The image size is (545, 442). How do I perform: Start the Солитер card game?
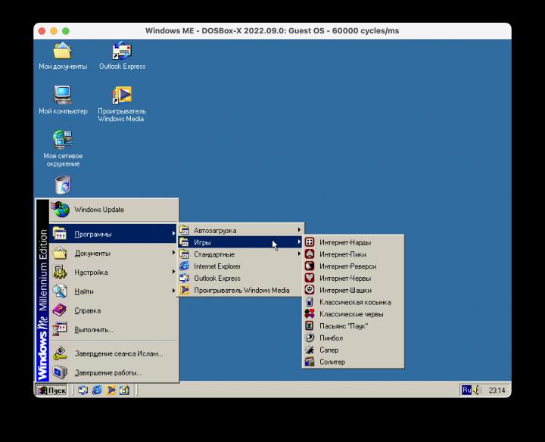(x=332, y=363)
